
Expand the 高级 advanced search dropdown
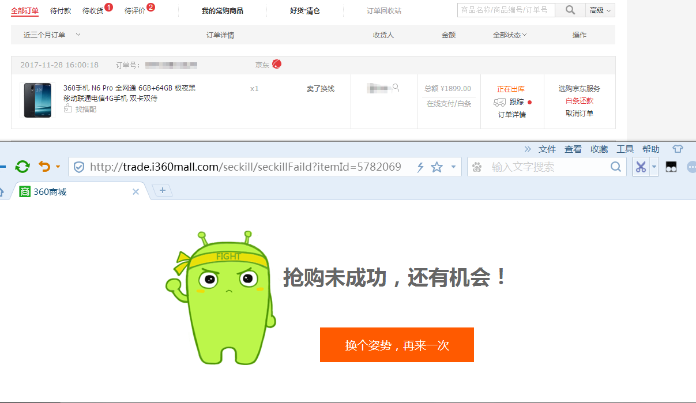click(600, 10)
